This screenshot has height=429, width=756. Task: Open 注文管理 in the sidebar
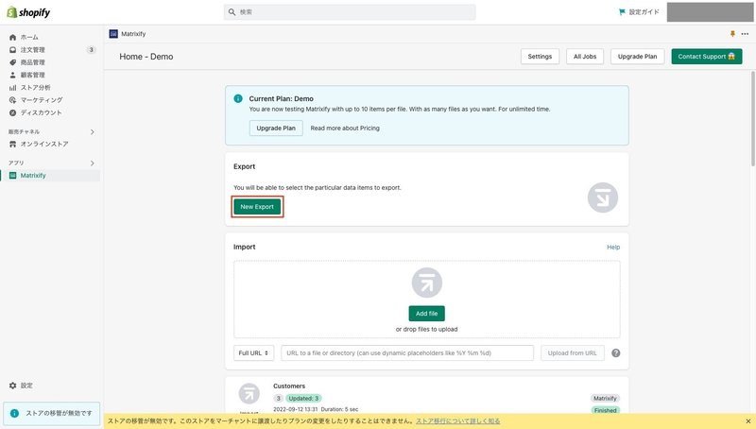[x=33, y=50]
